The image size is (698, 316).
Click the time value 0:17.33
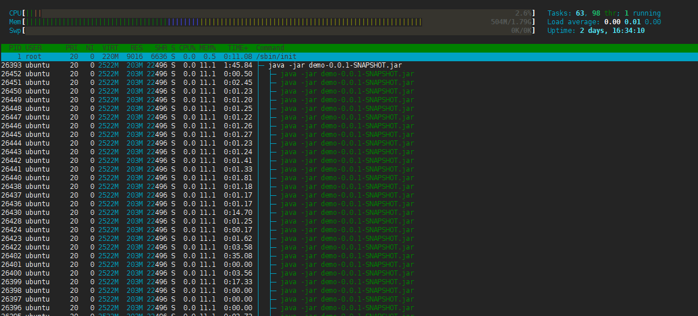point(238,282)
